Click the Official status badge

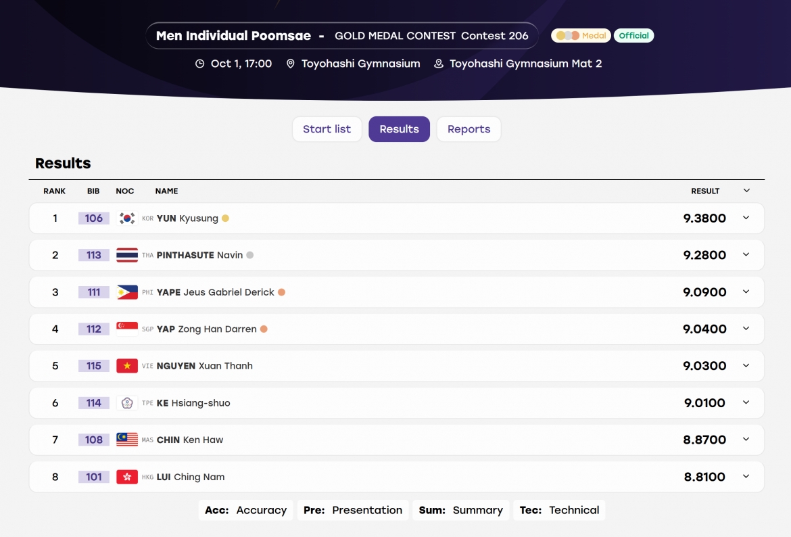(x=633, y=35)
